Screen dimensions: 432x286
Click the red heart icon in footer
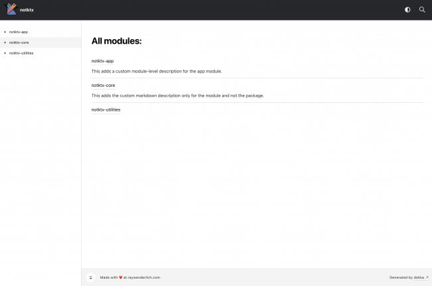click(121, 277)
